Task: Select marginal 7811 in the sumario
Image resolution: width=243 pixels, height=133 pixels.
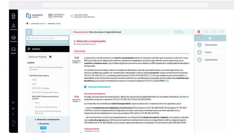Action: 34,84
